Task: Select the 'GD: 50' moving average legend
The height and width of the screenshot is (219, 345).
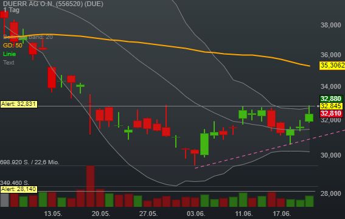Action: click(x=13, y=46)
